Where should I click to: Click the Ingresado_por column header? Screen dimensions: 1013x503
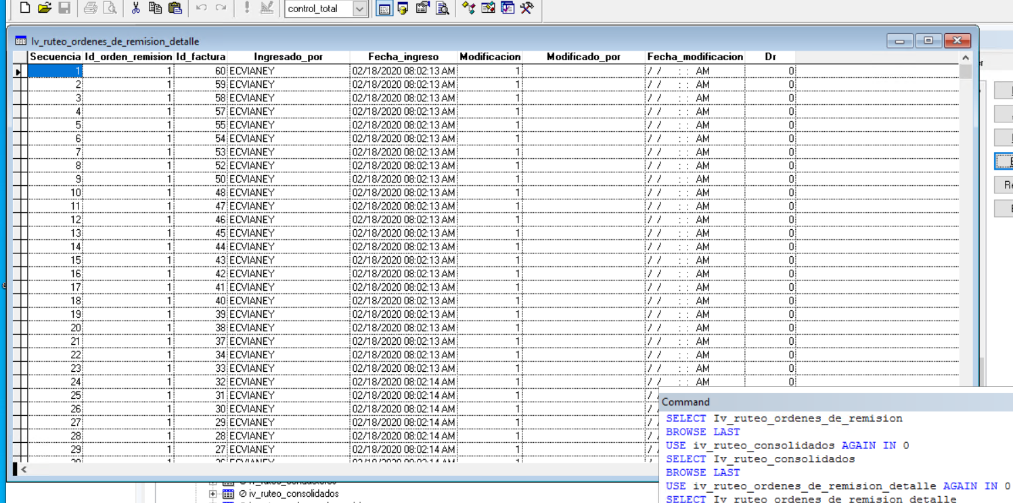[x=288, y=57]
